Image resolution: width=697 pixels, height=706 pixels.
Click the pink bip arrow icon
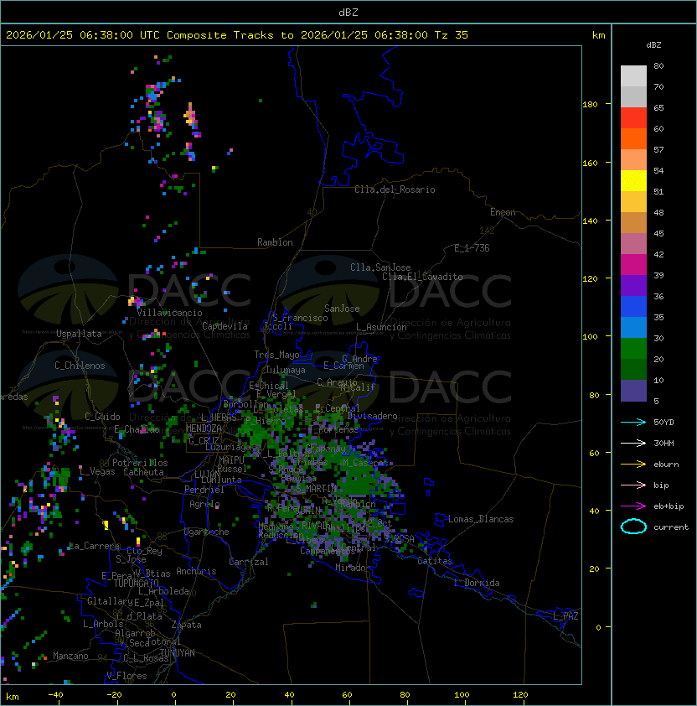[x=633, y=485]
